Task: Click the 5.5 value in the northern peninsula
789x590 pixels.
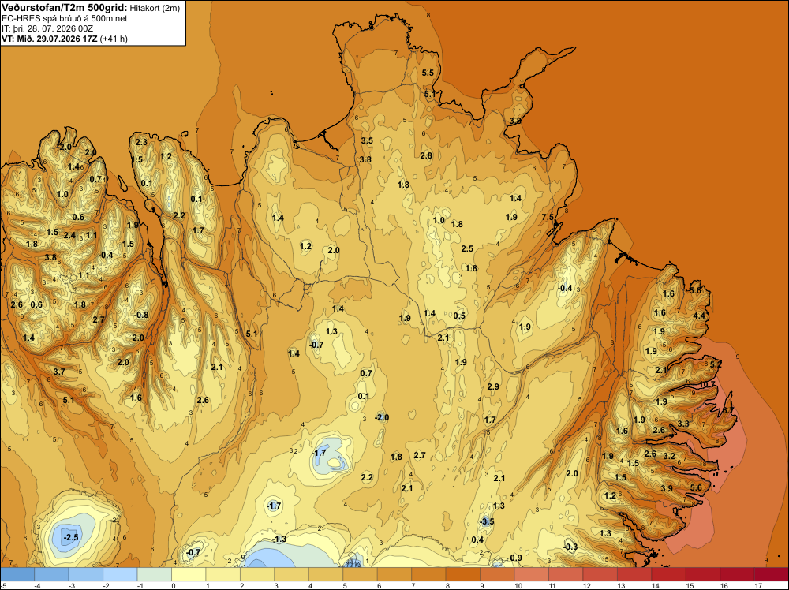Action: 428,73
